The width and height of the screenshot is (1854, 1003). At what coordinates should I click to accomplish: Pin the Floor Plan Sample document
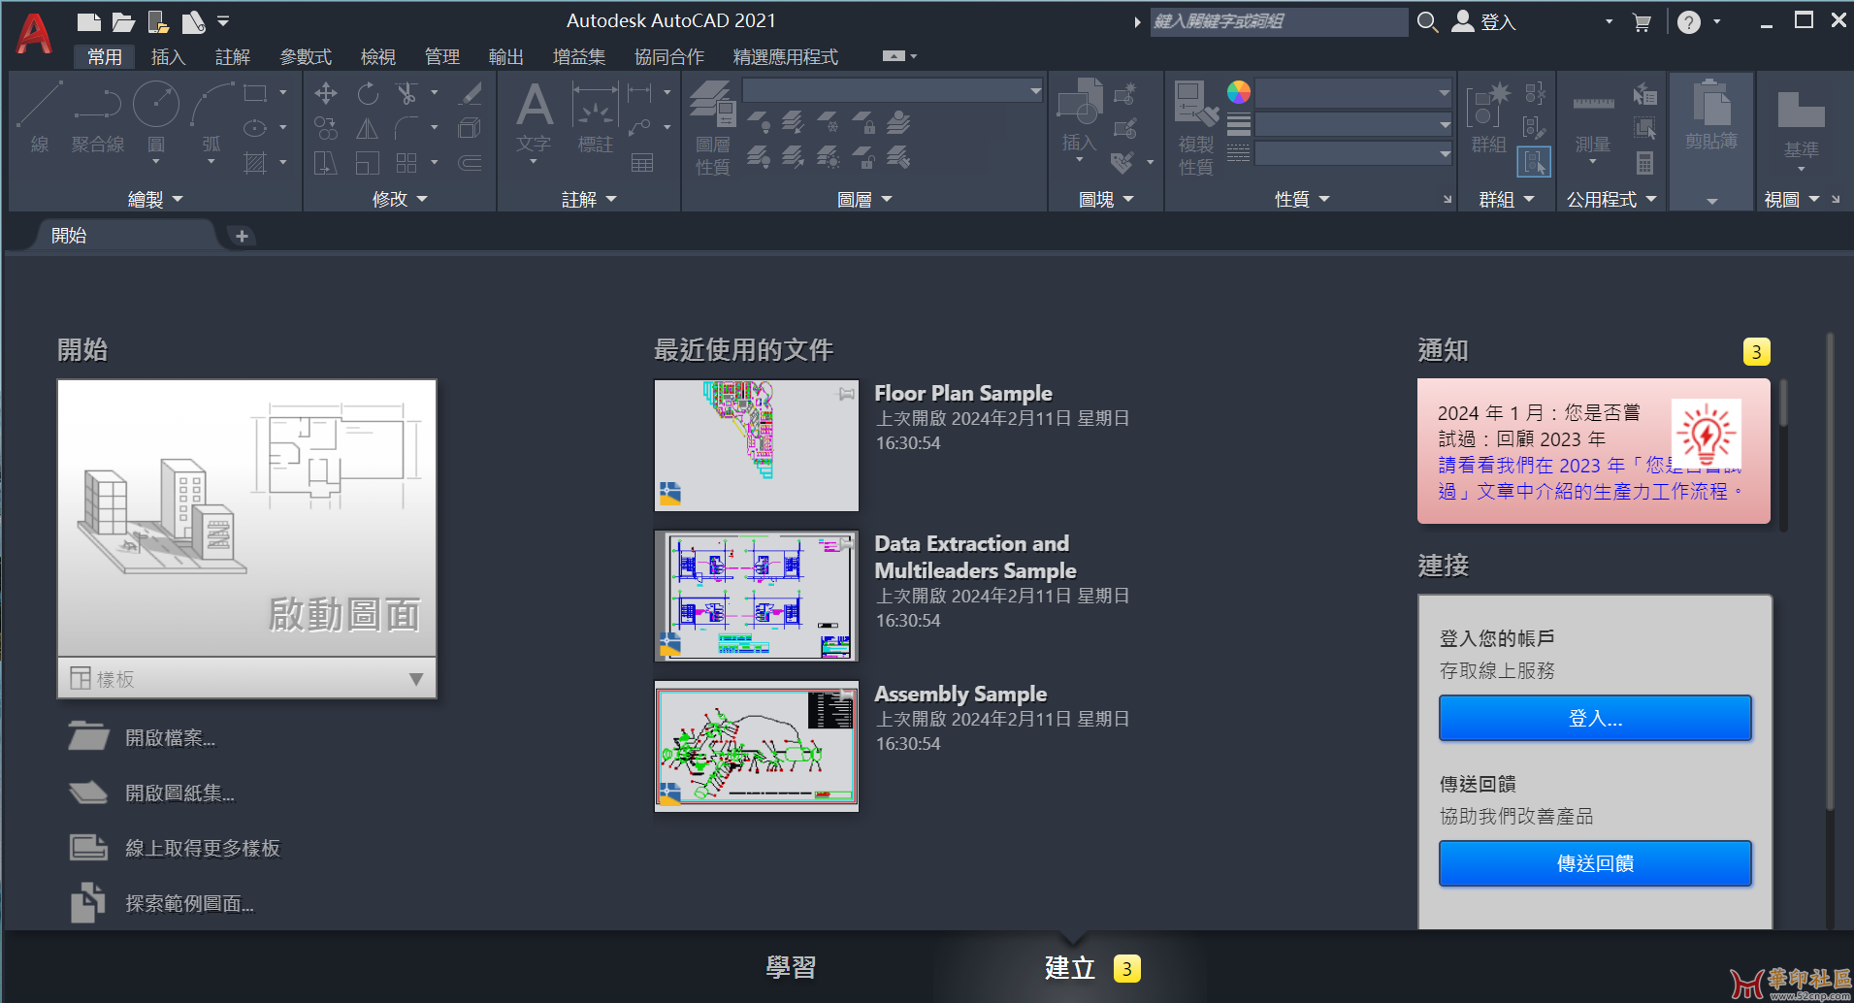[847, 394]
